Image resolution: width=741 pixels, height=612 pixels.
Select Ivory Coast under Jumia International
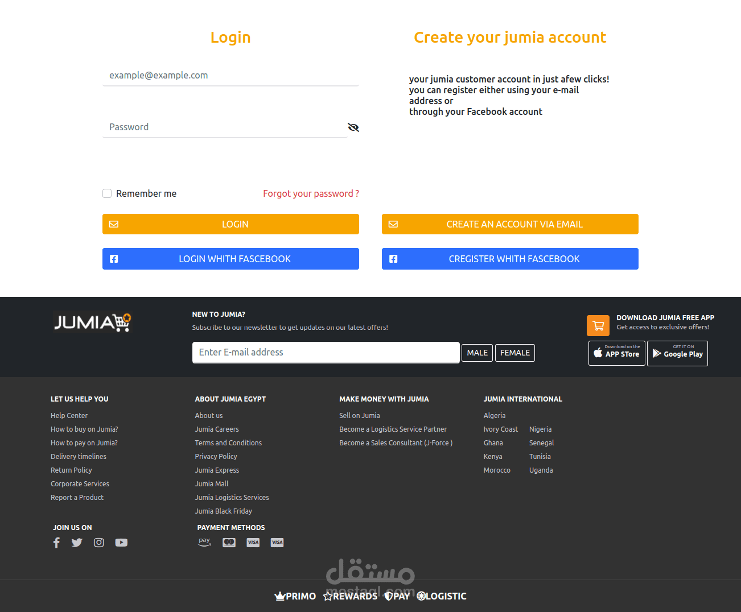click(501, 429)
